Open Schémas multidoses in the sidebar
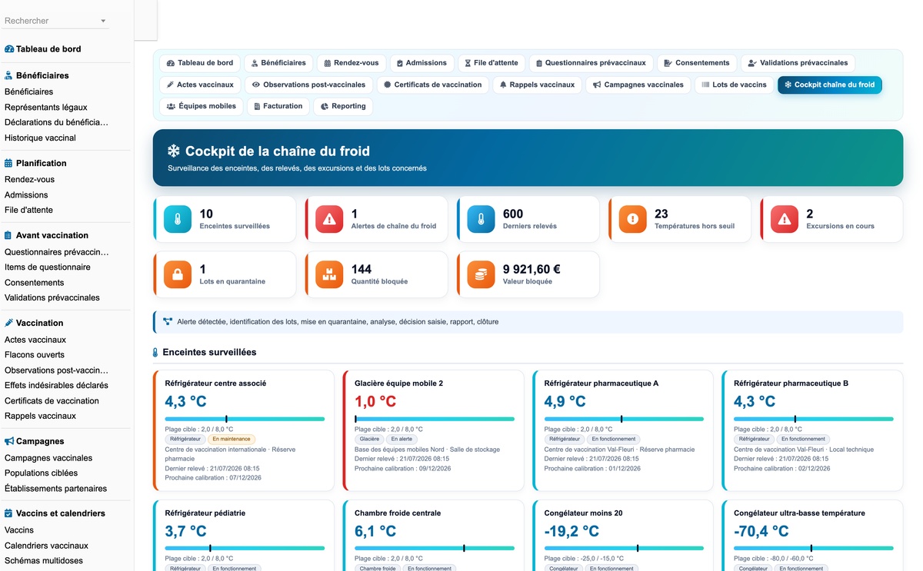The image size is (923, 571). coord(44,561)
